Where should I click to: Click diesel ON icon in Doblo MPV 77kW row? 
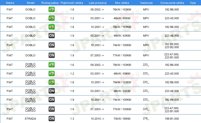point(51,55)
